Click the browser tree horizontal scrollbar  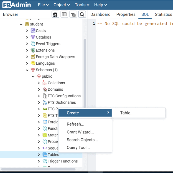(x=38, y=169)
